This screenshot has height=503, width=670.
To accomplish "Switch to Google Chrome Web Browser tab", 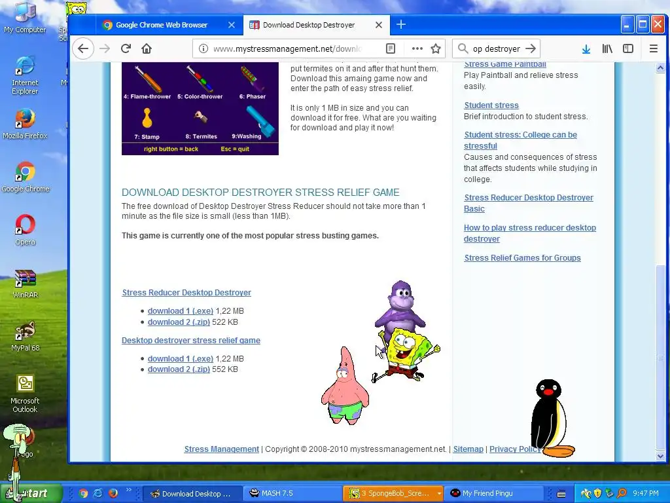I will click(x=162, y=25).
